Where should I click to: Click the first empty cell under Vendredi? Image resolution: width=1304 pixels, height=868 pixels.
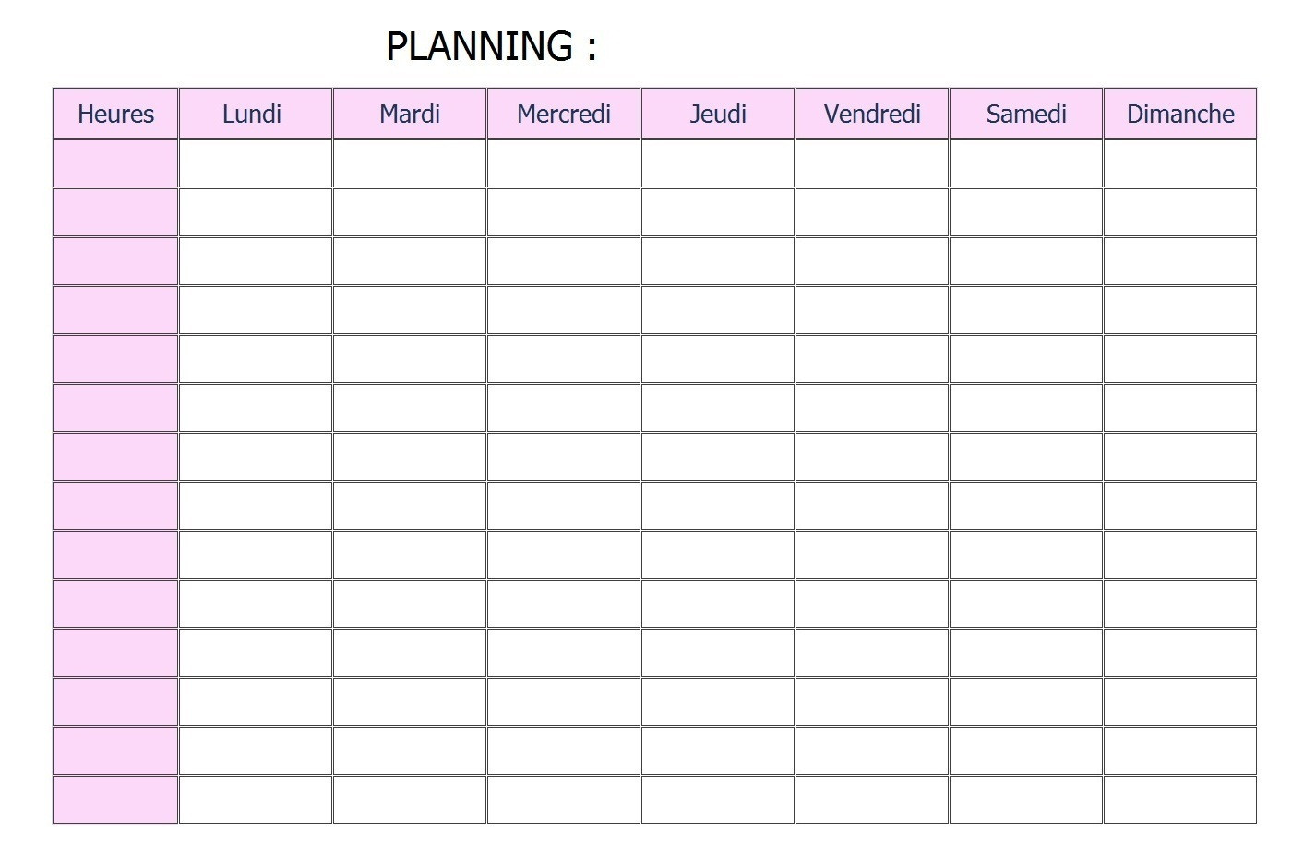point(871,163)
